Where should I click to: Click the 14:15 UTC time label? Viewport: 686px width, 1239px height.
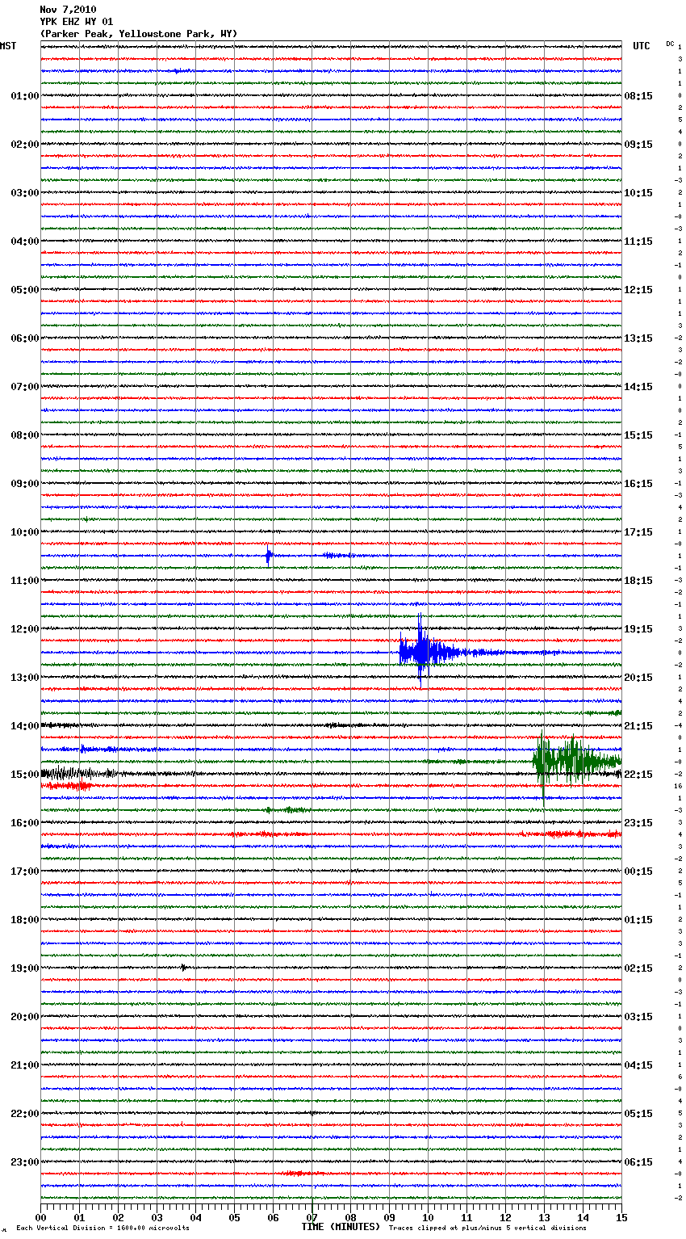point(638,387)
